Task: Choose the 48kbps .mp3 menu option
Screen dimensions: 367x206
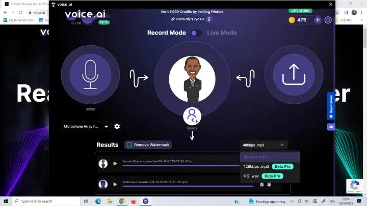Action: 270,157
